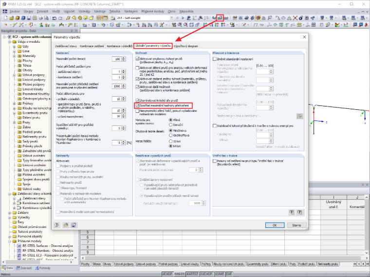Go to previous load case arrow
The width and height of the screenshot is (370, 277).
click(177, 18)
